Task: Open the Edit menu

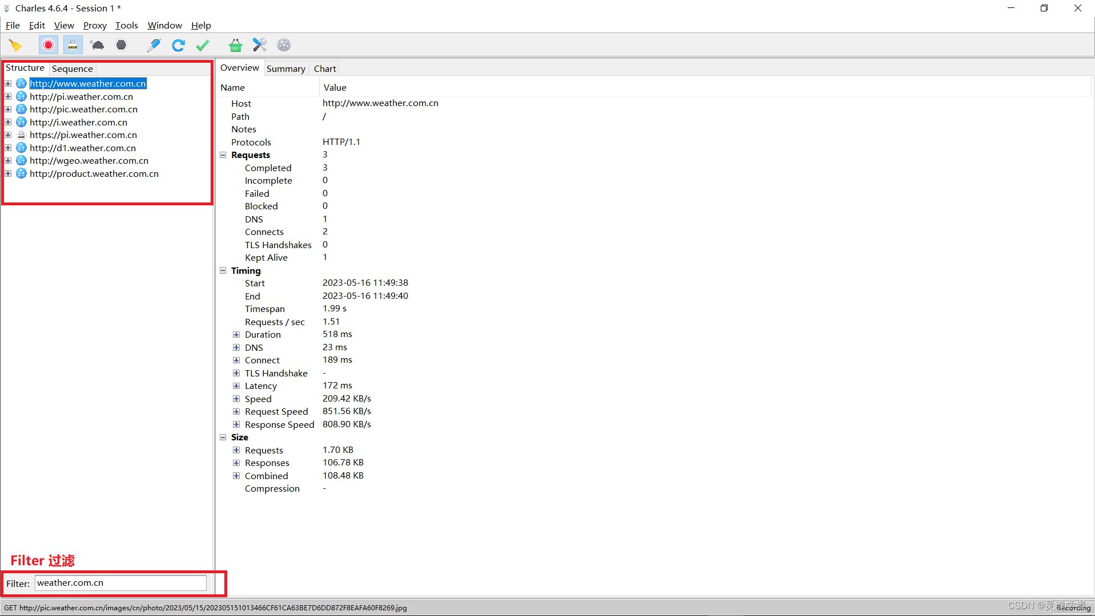Action: tap(37, 25)
